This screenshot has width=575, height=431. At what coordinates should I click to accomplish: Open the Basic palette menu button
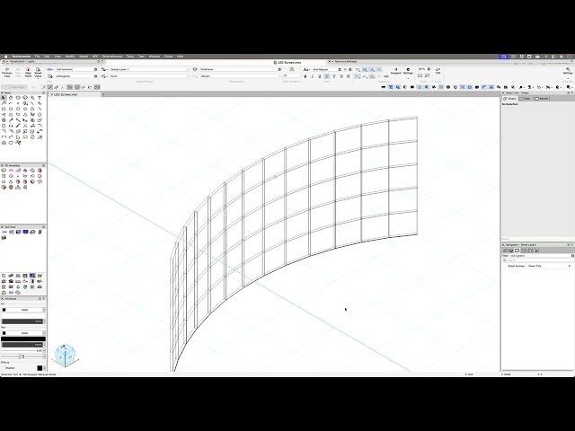43,92
